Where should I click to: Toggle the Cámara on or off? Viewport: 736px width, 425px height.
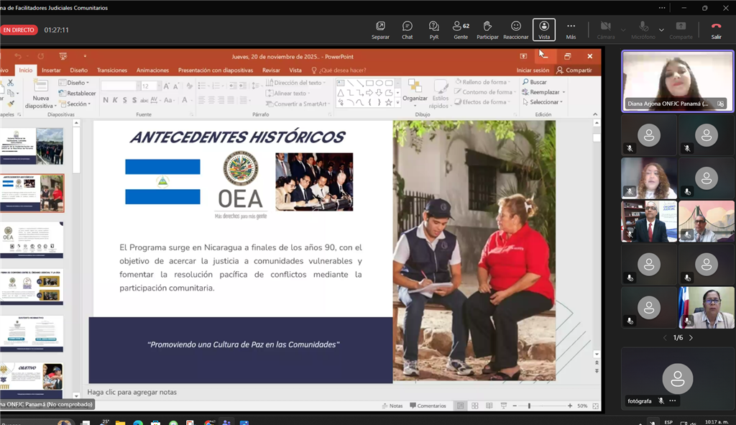[x=605, y=29]
